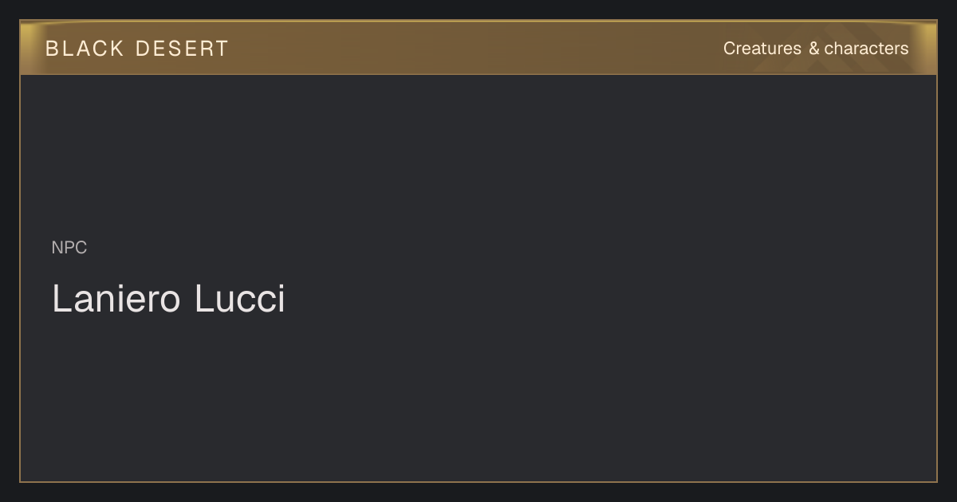Click the gold header banner bar
This screenshot has height=502, width=957.
[x=478, y=48]
